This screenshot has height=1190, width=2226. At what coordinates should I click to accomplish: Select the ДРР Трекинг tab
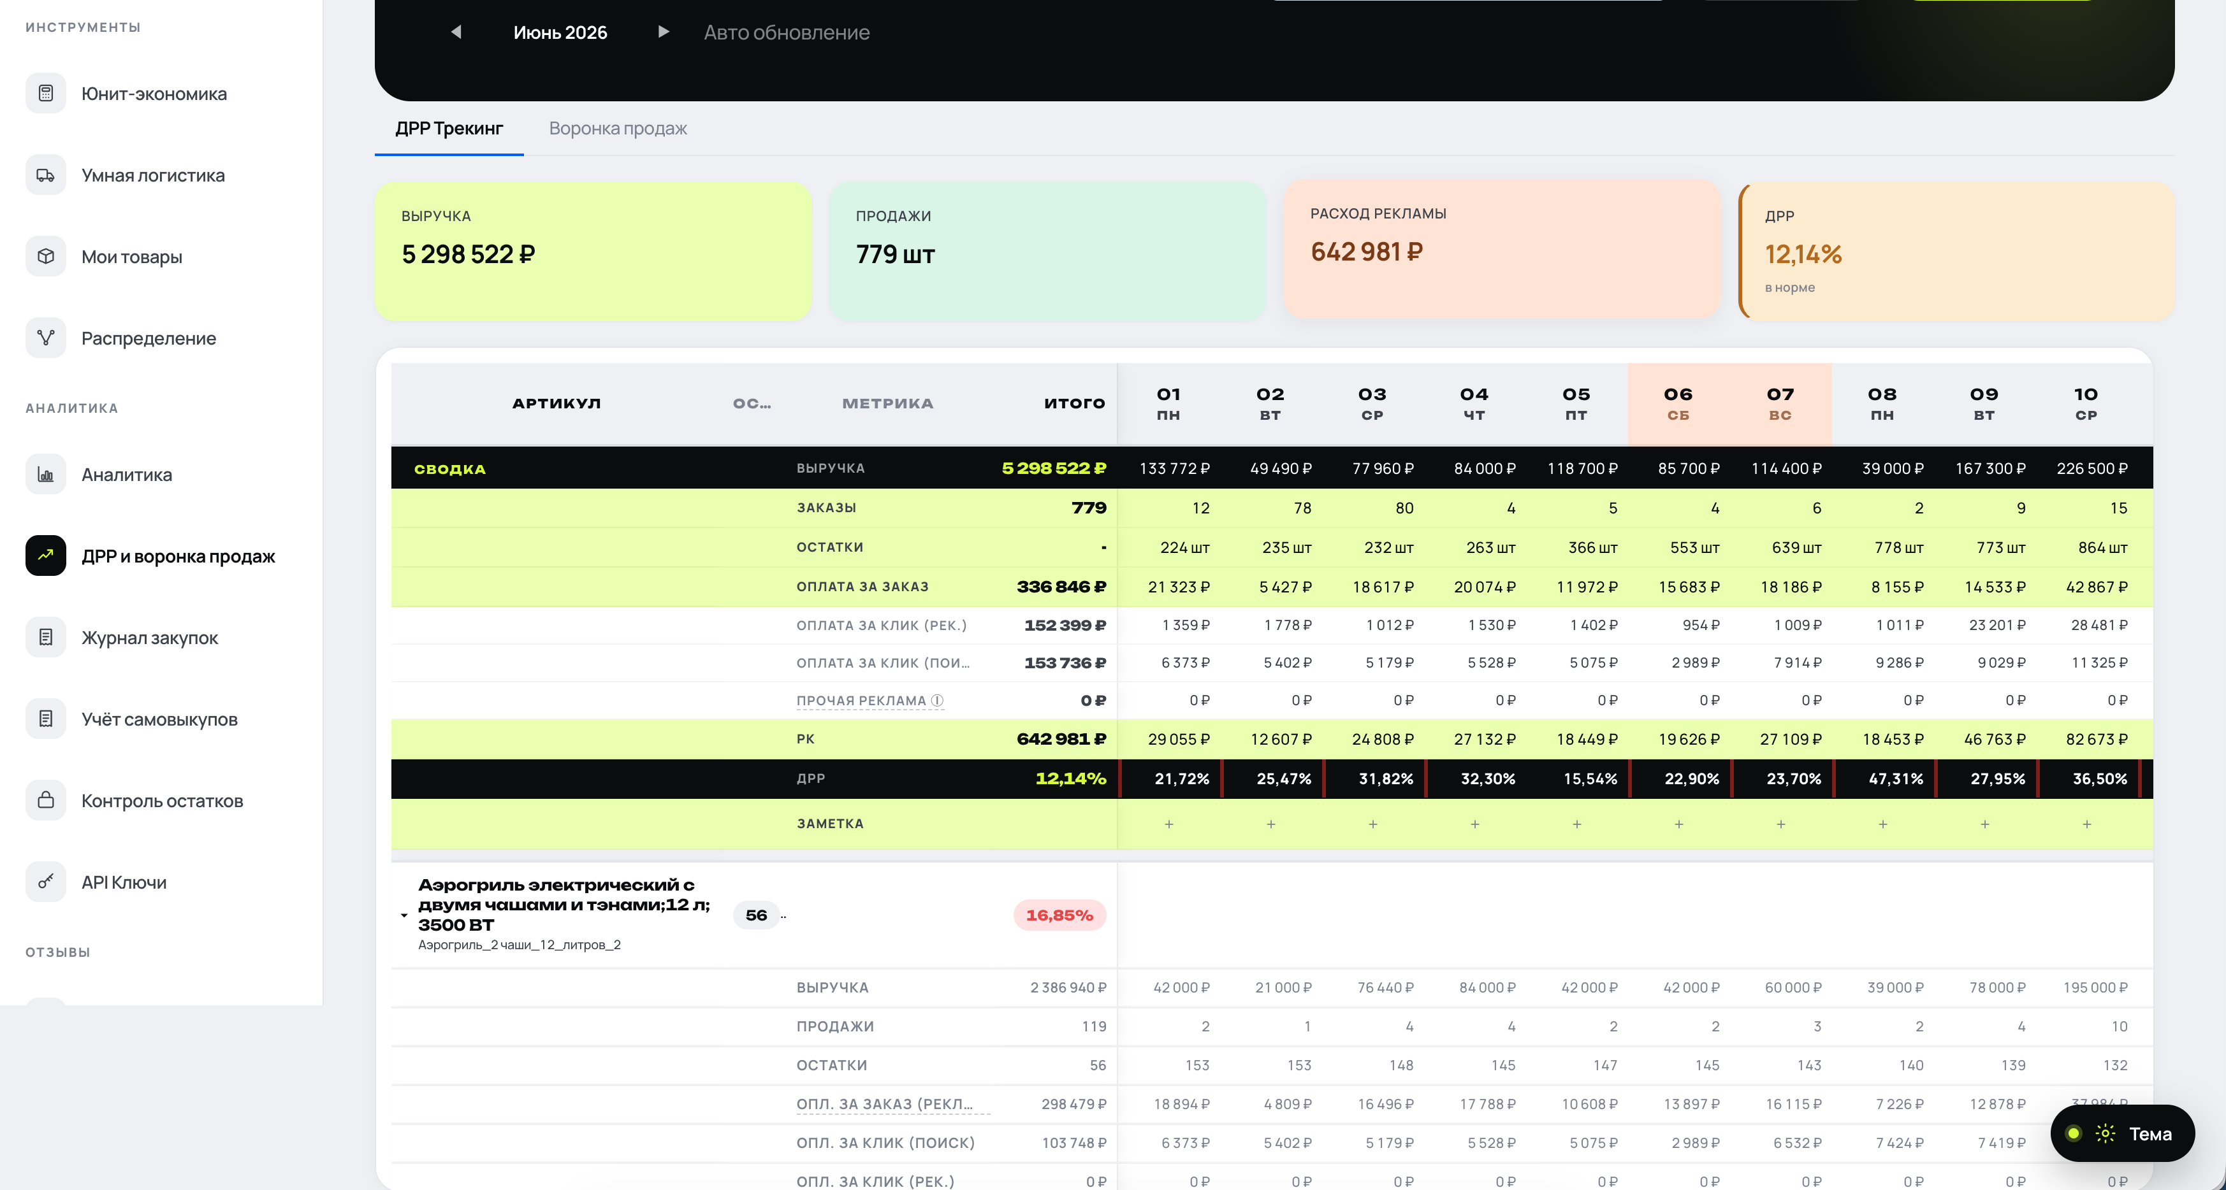point(449,129)
